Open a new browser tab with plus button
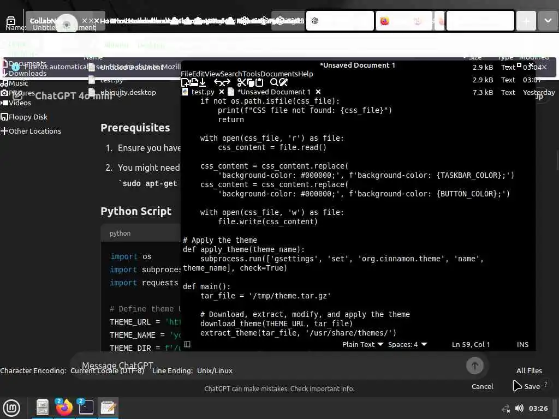The image size is (559, 419). click(x=526, y=21)
